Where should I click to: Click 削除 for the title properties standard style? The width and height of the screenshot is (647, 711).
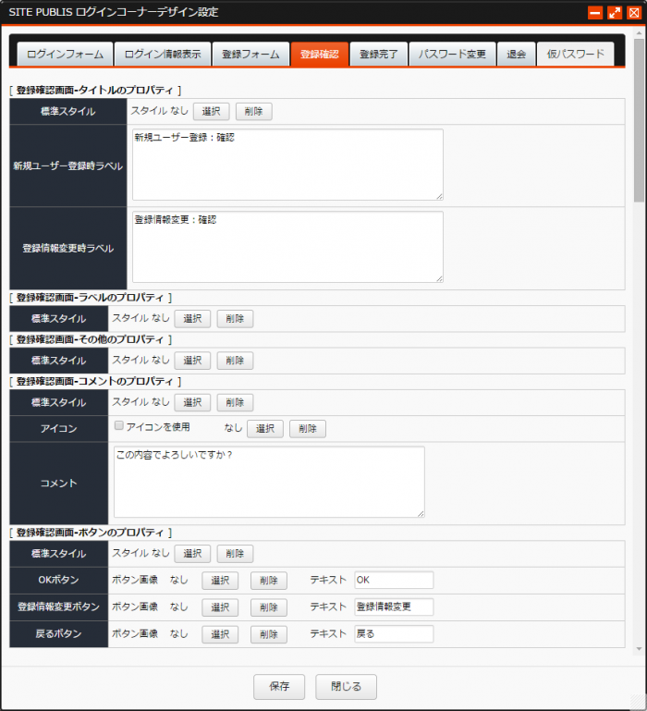coord(254,112)
